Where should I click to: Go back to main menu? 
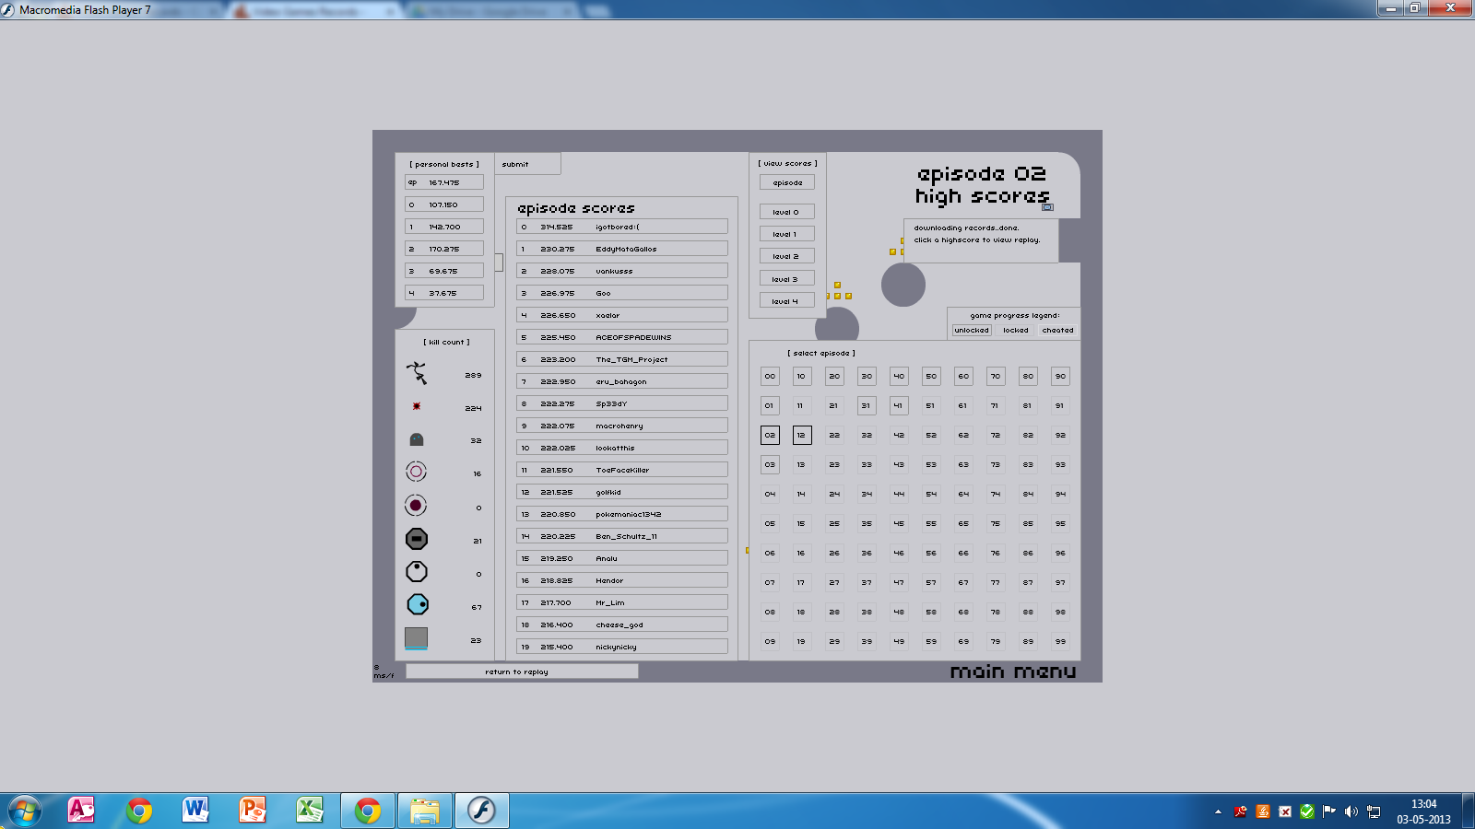pos(1012,671)
